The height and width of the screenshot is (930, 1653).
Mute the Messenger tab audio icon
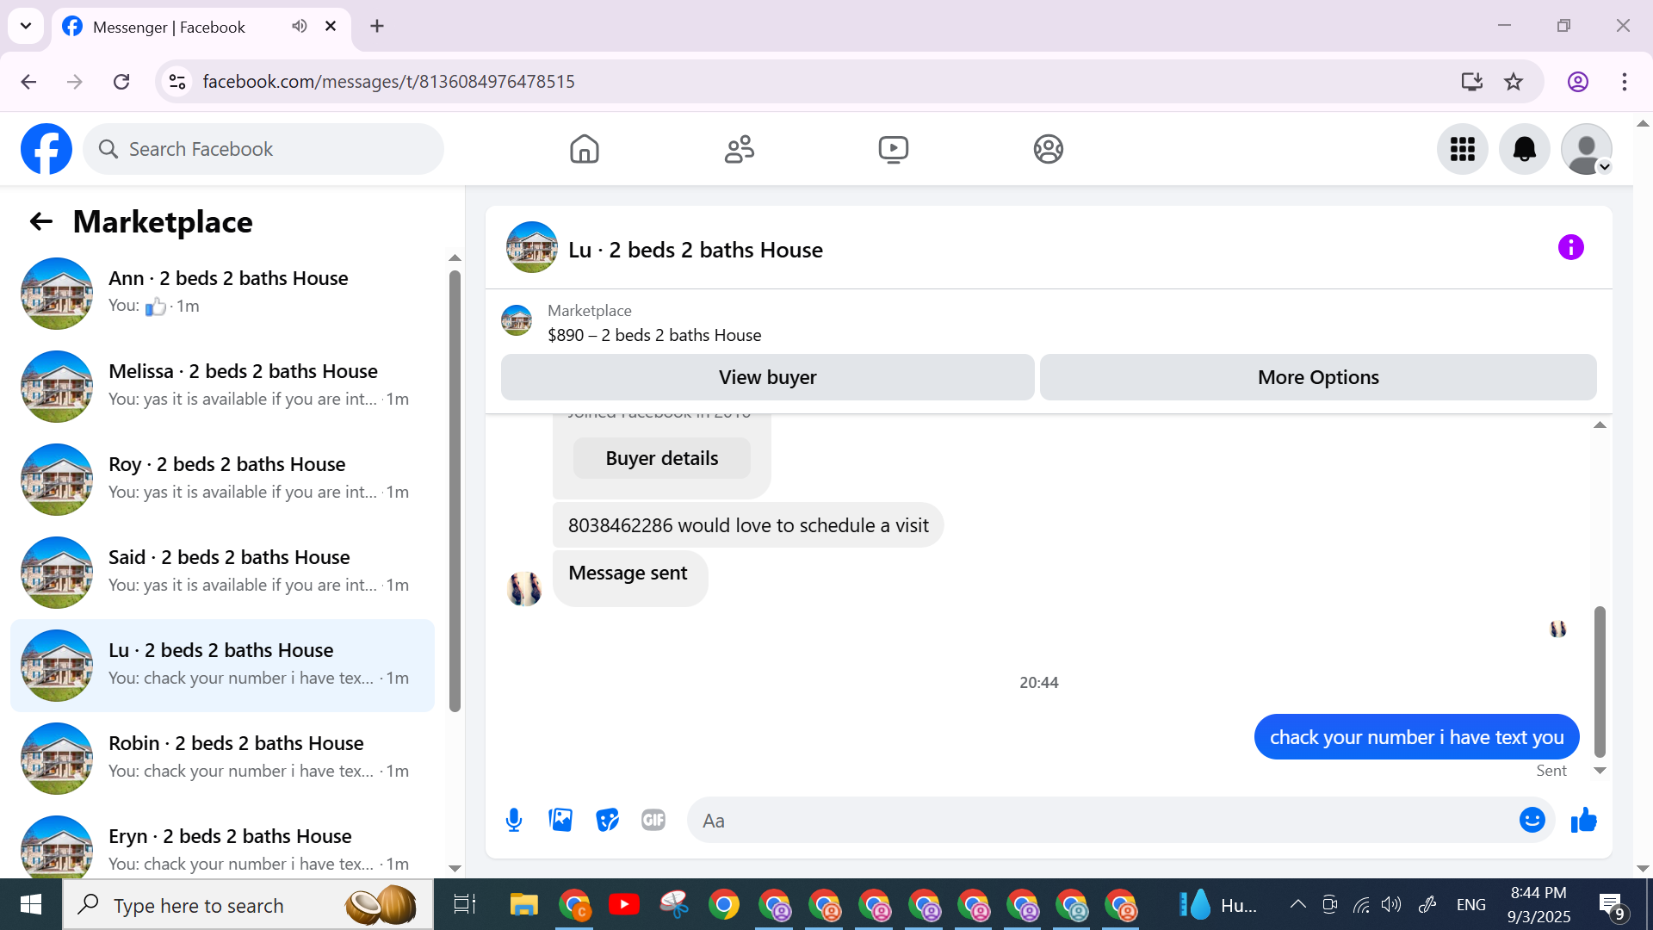point(300,26)
